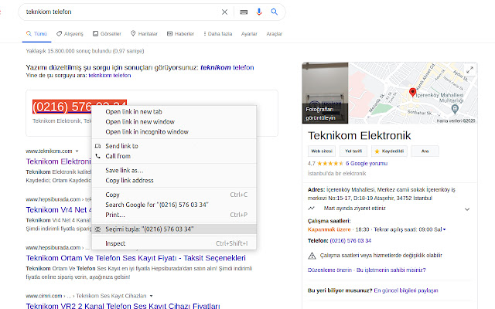Click the highlighted phone number in result card
Image resolution: width=495 pixels, height=309 pixels.
[62, 107]
